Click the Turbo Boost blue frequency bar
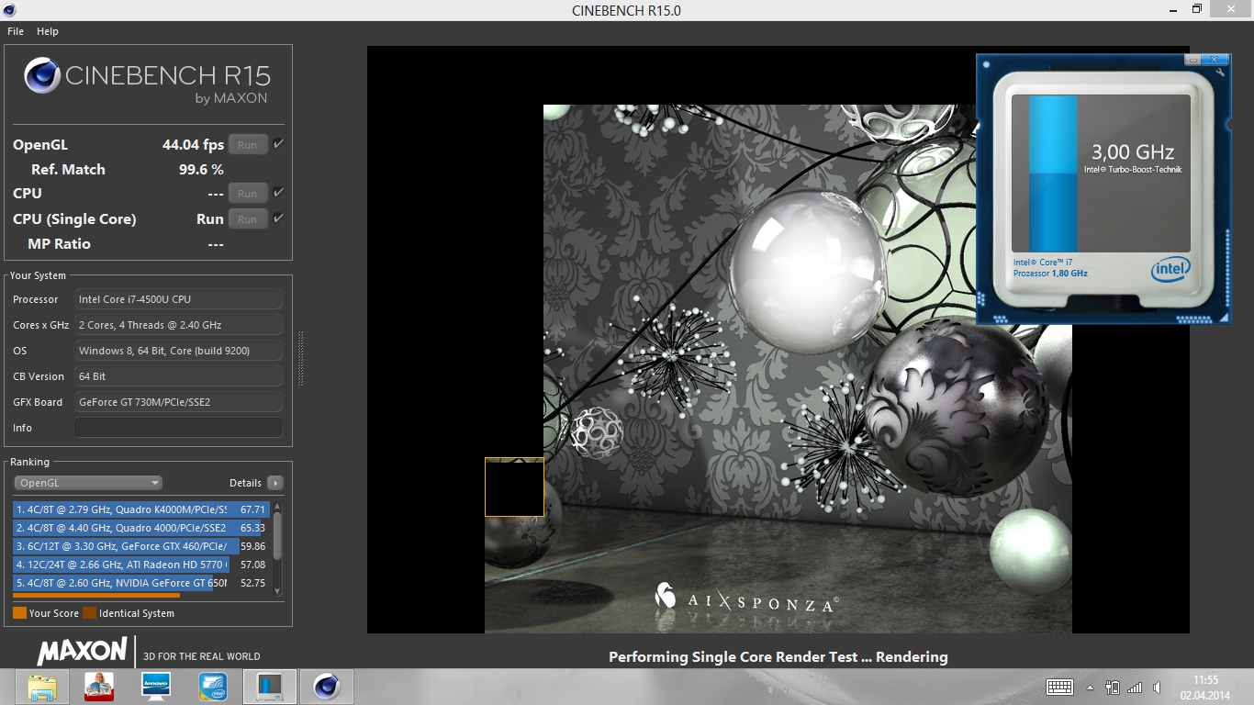The height and width of the screenshot is (705, 1254). 1053,174
